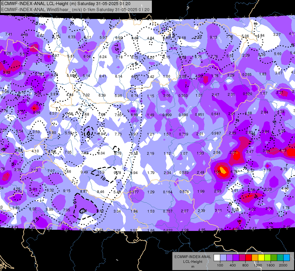Click the wind shear value 1.00

click(x=167, y=76)
